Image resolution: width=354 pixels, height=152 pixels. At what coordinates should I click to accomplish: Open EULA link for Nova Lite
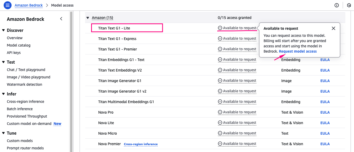pos(325,123)
